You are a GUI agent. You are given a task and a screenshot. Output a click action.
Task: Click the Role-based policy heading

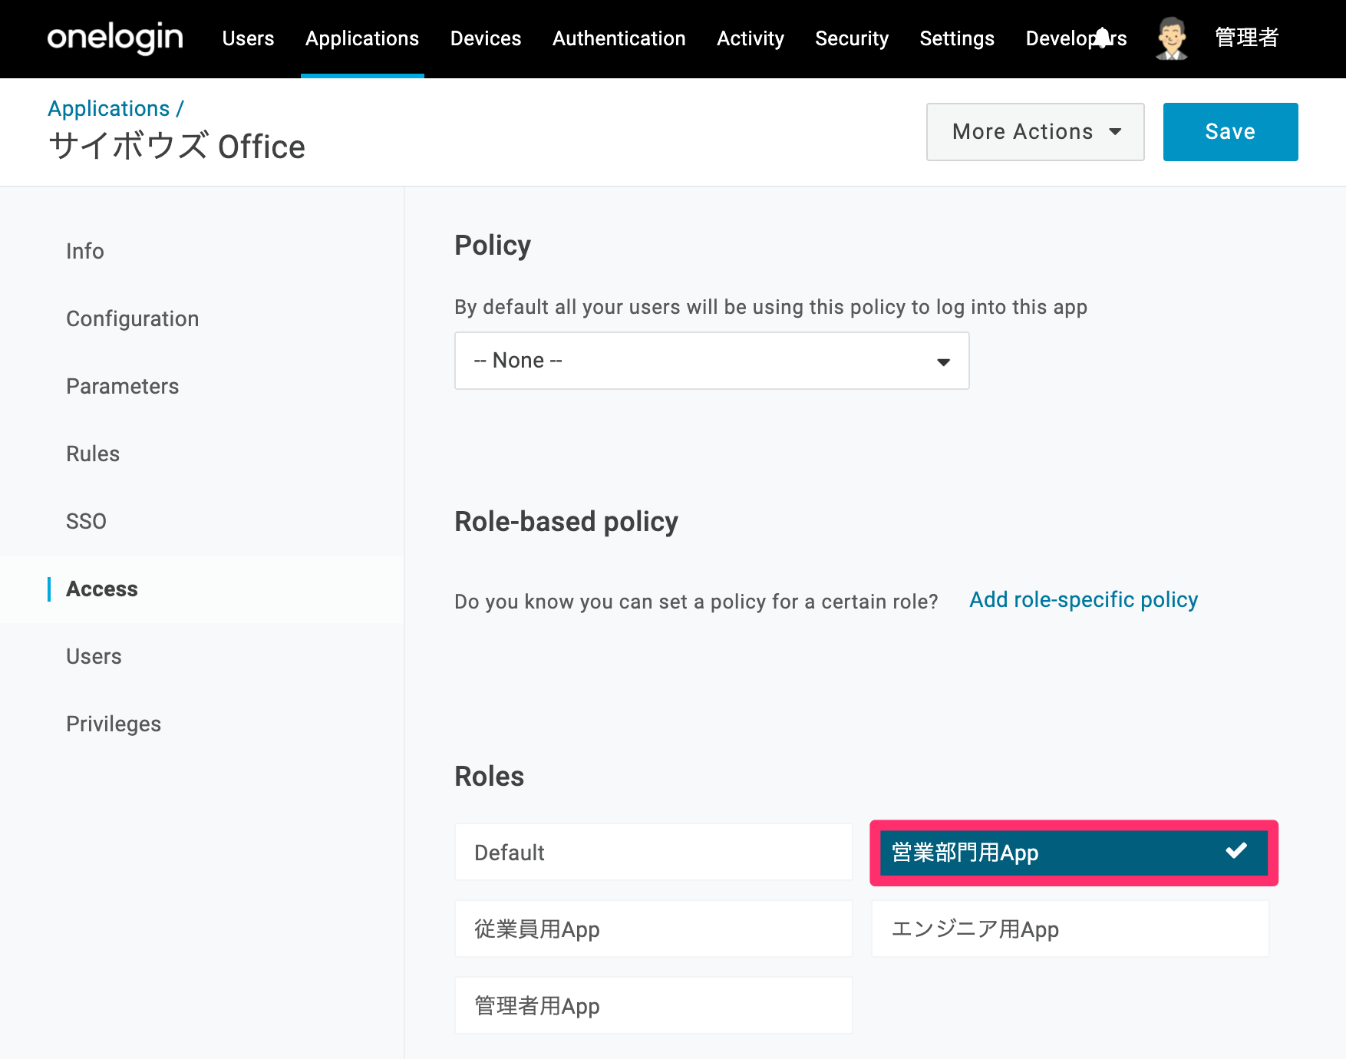[x=566, y=522]
